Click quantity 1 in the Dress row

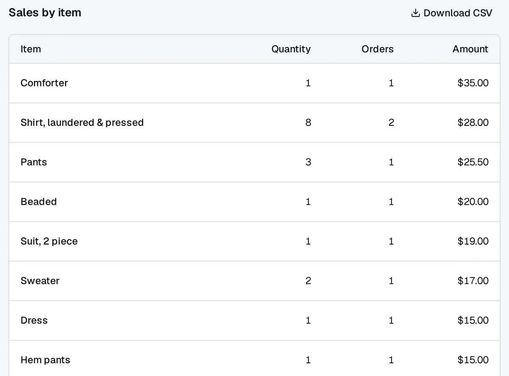pyautogui.click(x=308, y=320)
